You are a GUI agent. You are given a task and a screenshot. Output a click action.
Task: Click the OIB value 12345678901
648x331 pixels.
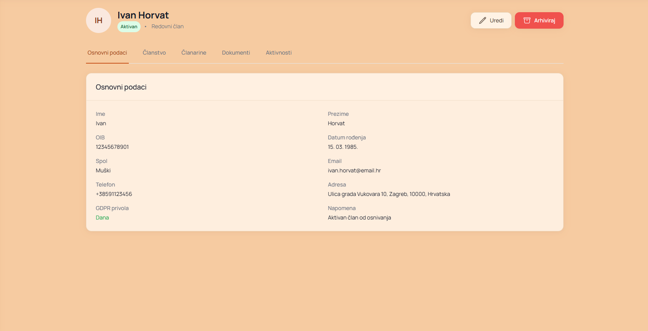tap(112, 147)
